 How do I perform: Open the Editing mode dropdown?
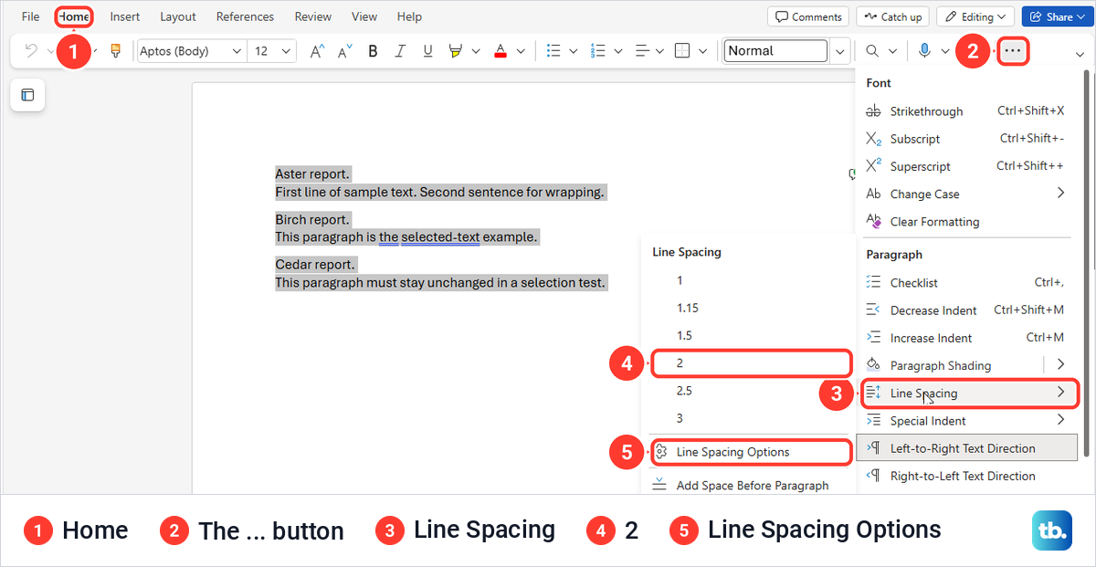pos(975,16)
